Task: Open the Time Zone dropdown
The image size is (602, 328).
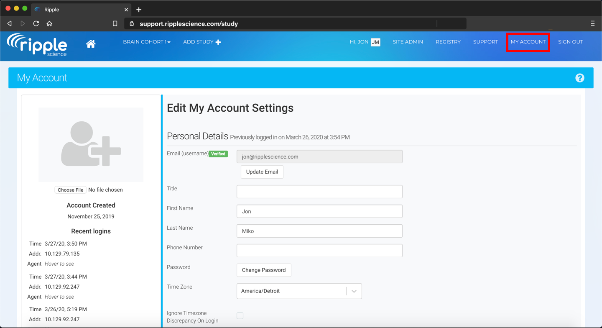Action: pos(299,291)
